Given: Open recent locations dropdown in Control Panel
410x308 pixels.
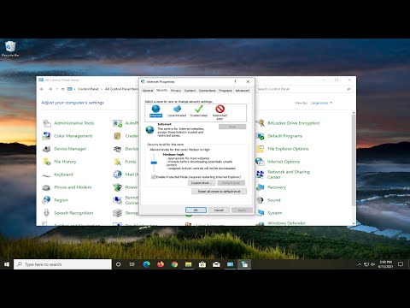Looking at the screenshot, I should 57,89.
